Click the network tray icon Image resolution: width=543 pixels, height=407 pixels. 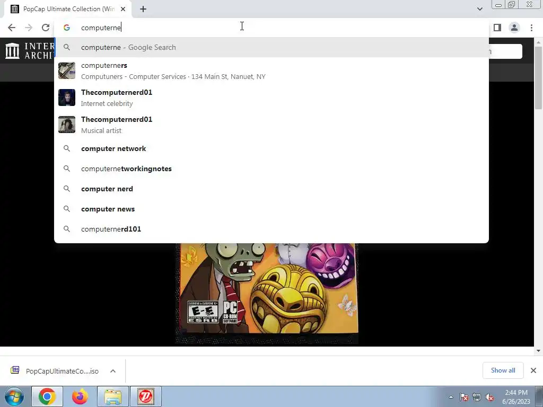pos(477,397)
